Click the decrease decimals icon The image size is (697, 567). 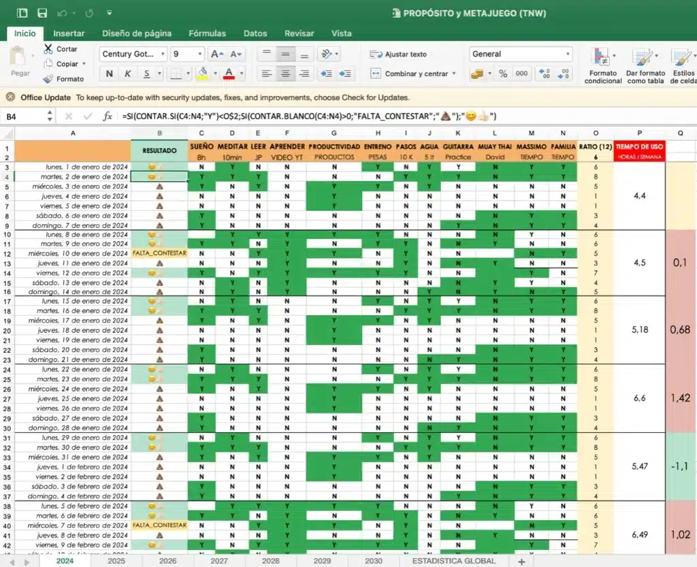point(563,74)
